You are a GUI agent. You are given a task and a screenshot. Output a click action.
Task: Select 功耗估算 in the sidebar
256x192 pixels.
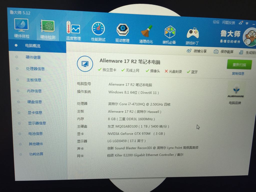(x=36, y=154)
